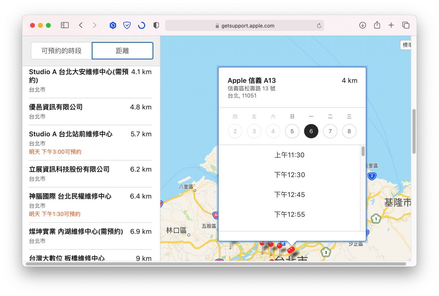Select 優邑資訊有限公司 listing

coord(90,112)
